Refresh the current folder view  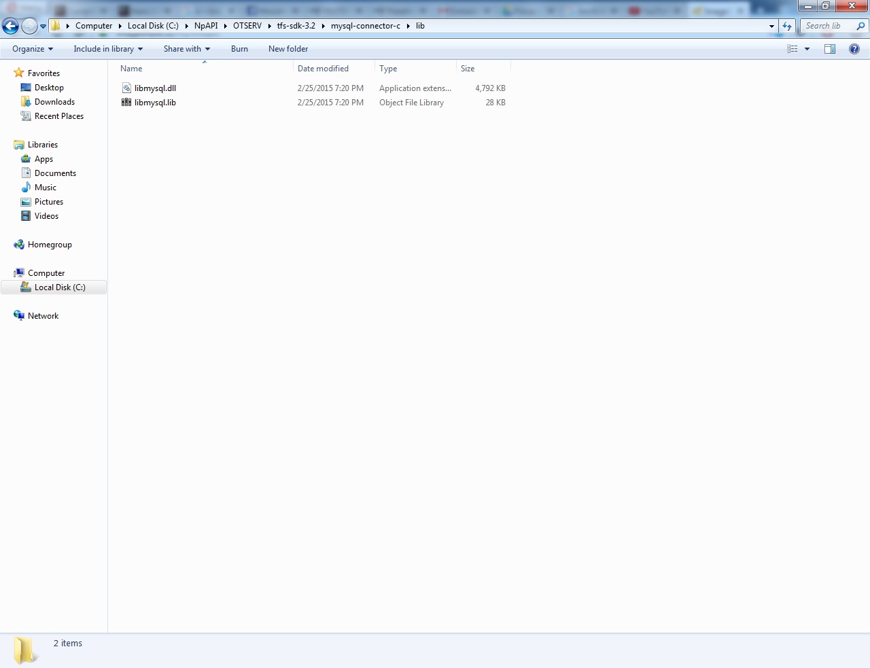click(x=787, y=26)
